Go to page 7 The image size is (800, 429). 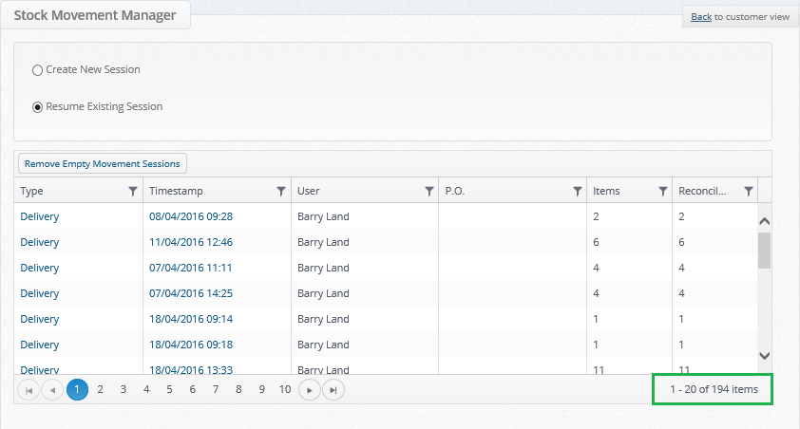click(x=216, y=390)
